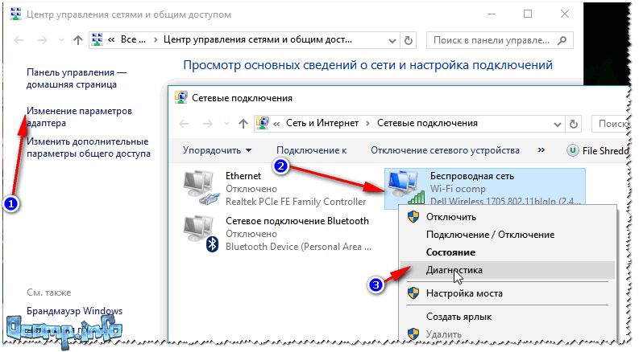Click the File Shredder toolbar icon

[x=573, y=151]
